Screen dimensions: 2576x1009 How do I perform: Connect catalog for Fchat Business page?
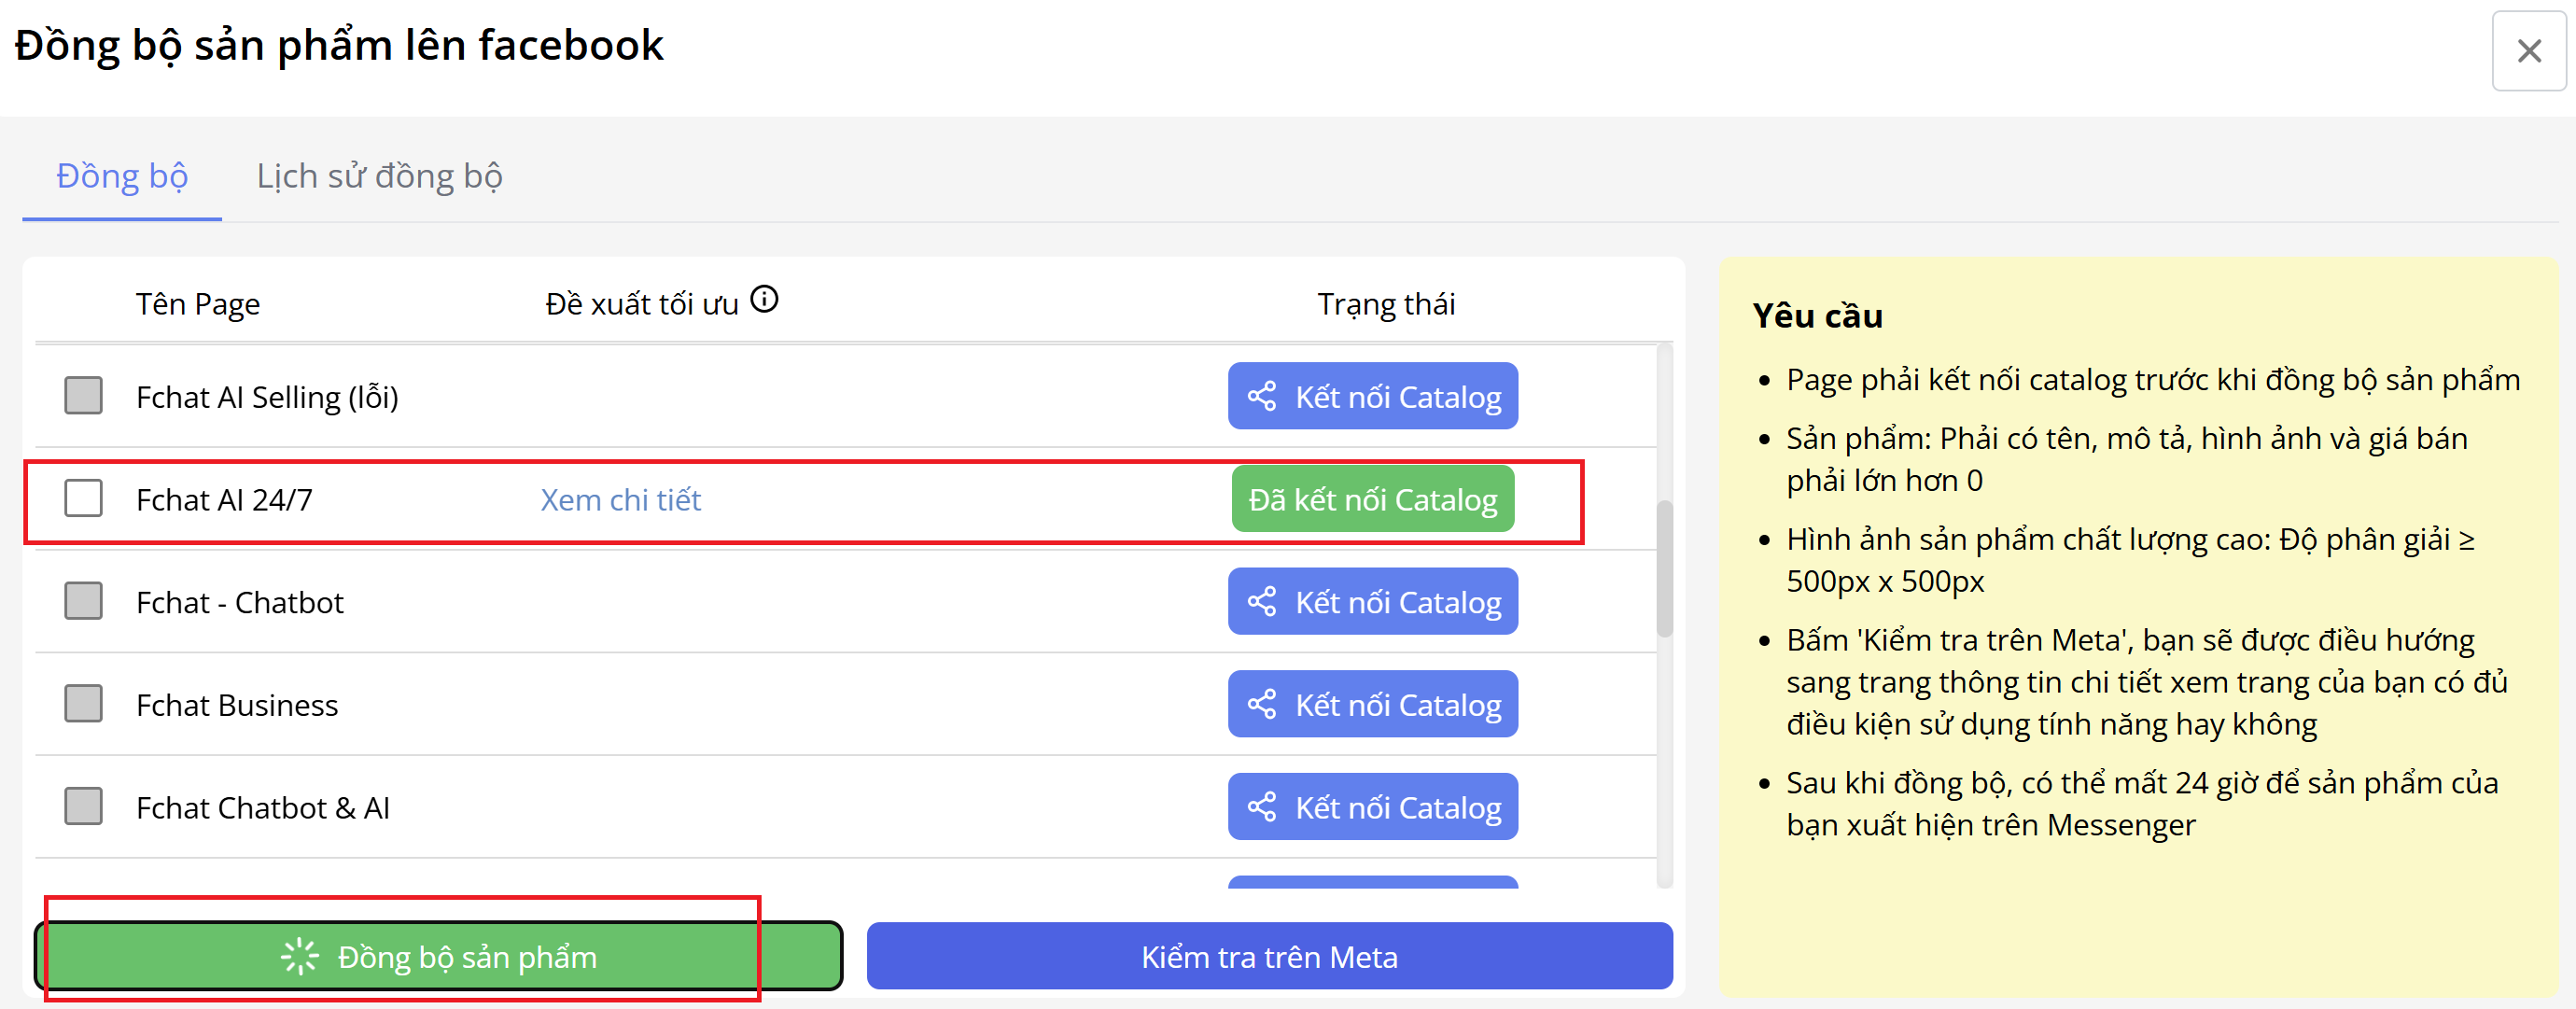1372,704
